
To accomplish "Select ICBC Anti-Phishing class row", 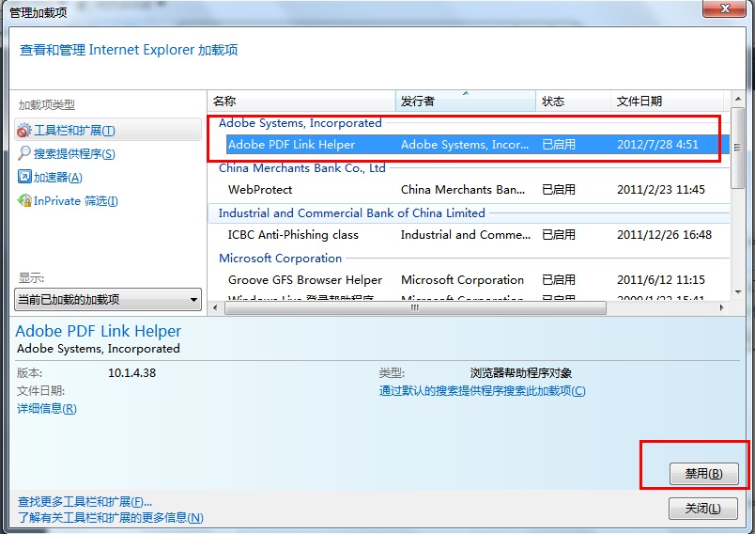I will (x=478, y=235).
